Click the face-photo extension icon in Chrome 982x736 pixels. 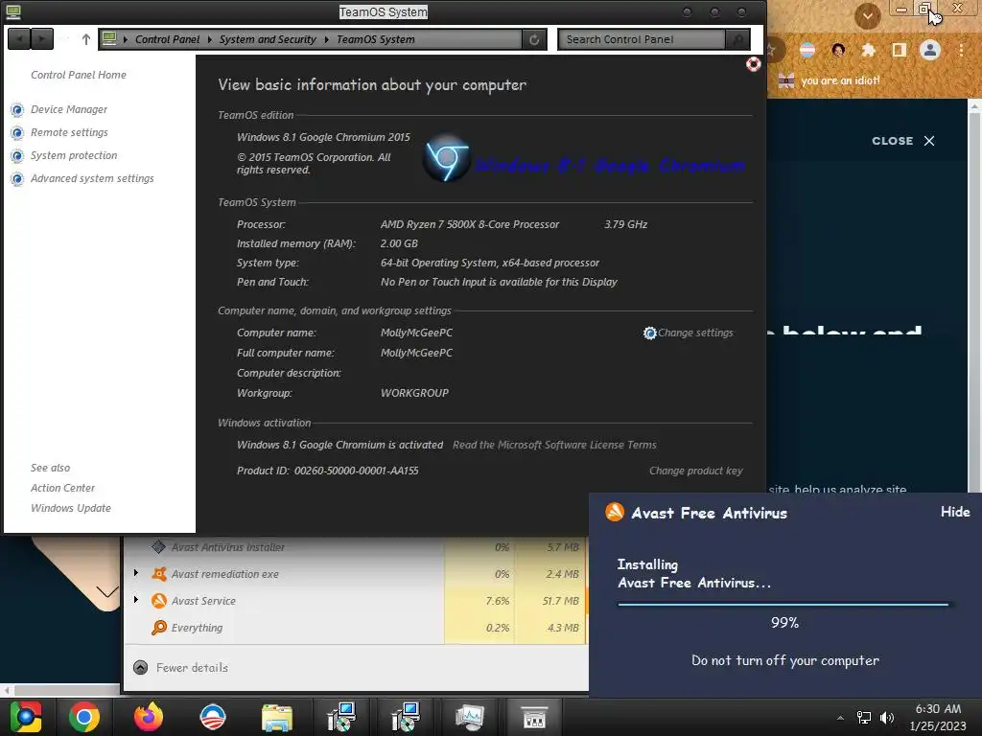[x=838, y=50]
